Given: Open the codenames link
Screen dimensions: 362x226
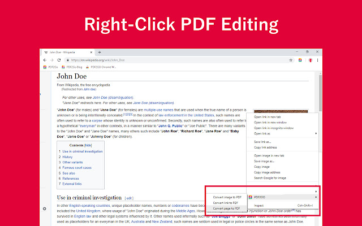Looking at the screenshot, I should click(x=180, y=206).
